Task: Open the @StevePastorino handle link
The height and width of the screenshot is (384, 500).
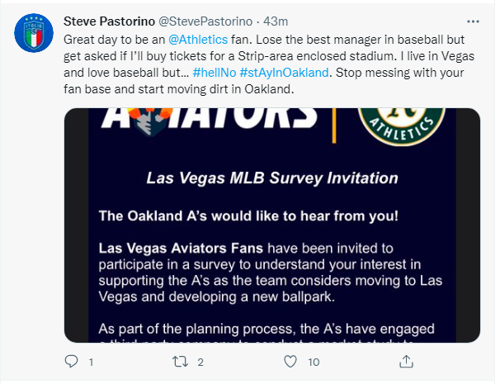Action: tap(196, 18)
